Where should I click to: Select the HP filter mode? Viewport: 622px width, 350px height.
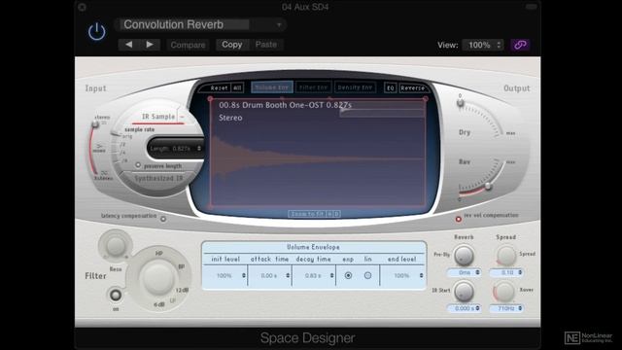[159, 253]
